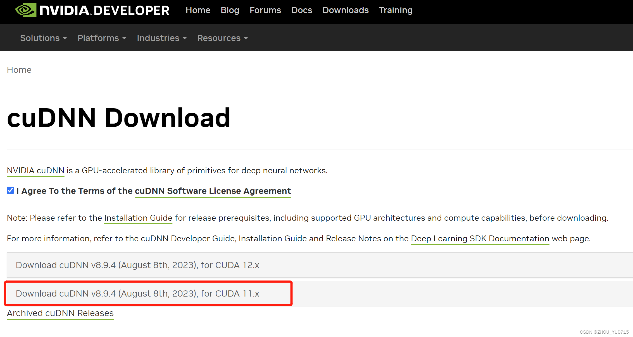Image resolution: width=633 pixels, height=337 pixels.
Task: Open the cuDNN Software License Agreement link
Action: (x=213, y=191)
